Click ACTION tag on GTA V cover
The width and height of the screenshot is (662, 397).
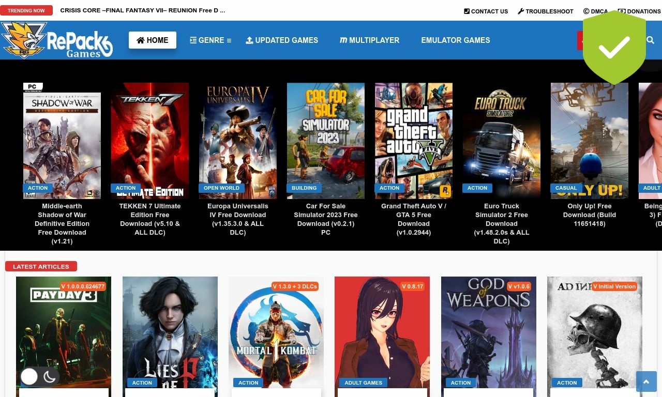[x=389, y=188]
